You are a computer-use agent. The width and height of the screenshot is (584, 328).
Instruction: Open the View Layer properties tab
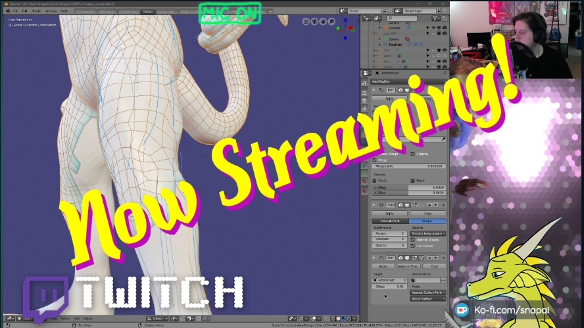364,108
